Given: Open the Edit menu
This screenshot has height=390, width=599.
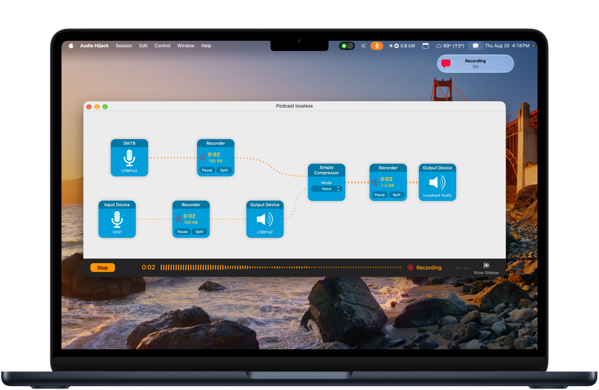Looking at the screenshot, I should [x=144, y=46].
